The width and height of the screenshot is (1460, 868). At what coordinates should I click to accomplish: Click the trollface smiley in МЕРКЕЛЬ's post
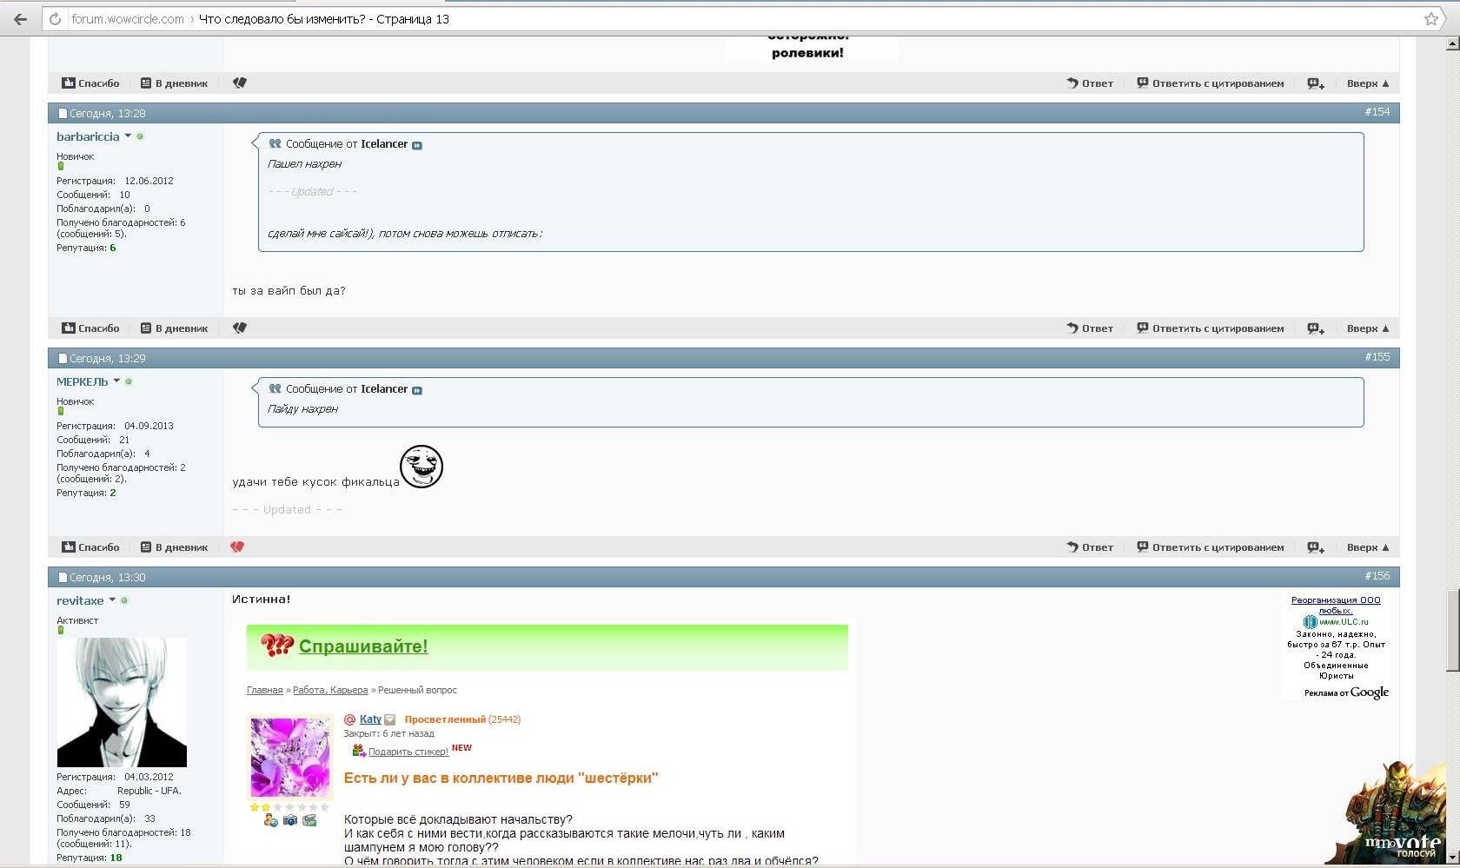(x=421, y=467)
